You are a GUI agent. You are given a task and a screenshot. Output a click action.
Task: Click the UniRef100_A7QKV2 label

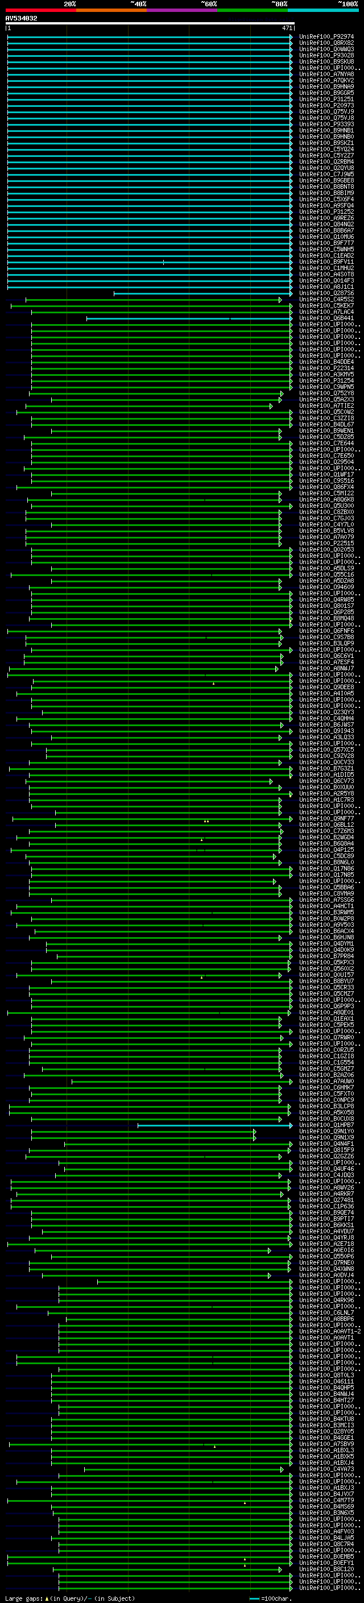click(x=326, y=80)
